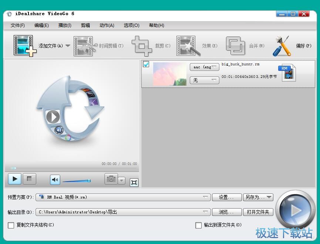320x244 pixels.
Task: Start playback with the Play button
Action: [14, 179]
